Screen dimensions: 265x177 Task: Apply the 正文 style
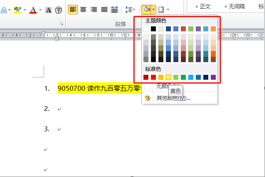pos(203,7)
